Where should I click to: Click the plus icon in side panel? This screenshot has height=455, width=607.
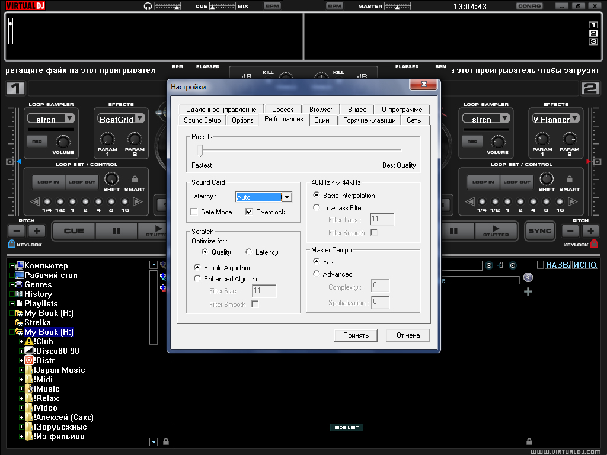click(528, 291)
